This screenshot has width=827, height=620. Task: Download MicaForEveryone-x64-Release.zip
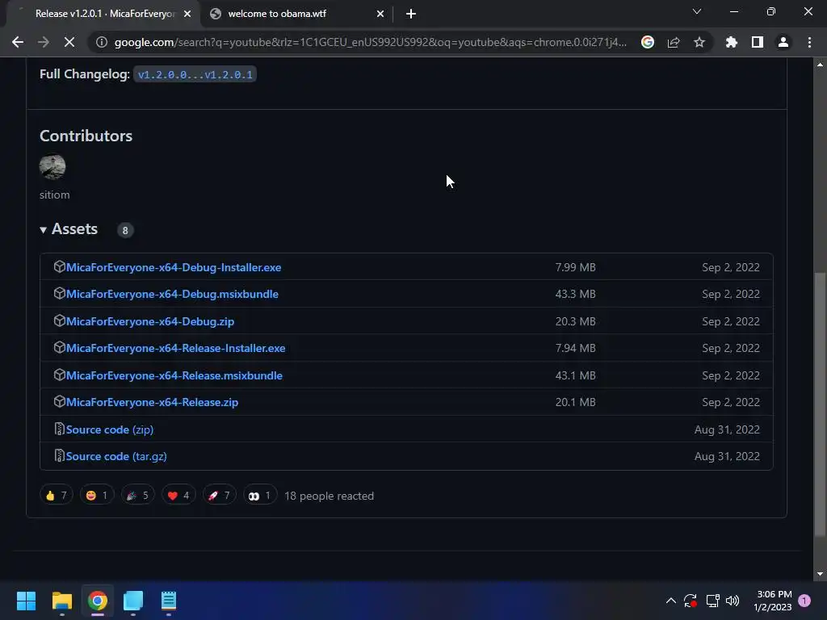[152, 402]
